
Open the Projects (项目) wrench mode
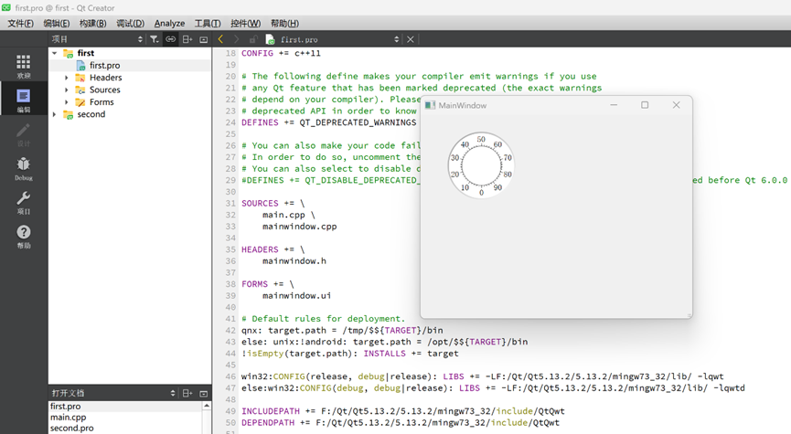pyautogui.click(x=23, y=202)
